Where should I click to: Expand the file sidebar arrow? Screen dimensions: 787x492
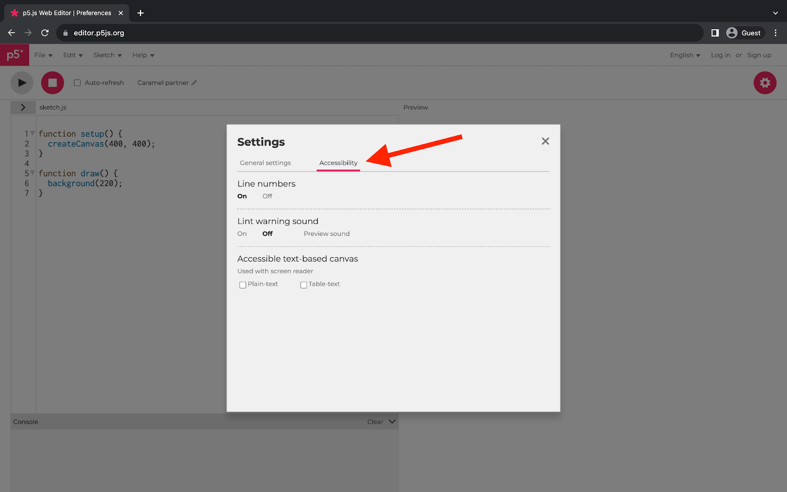[23, 107]
